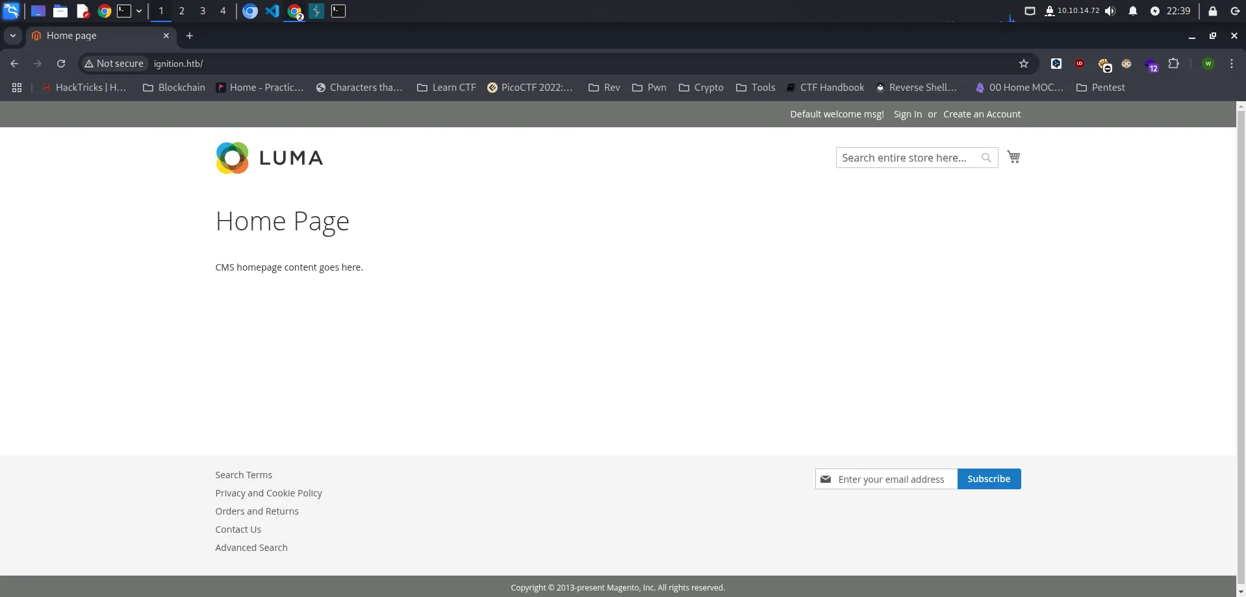Click the Chrome three-dot menu icon
Screen dimensions: 1246x597
(x=1231, y=64)
